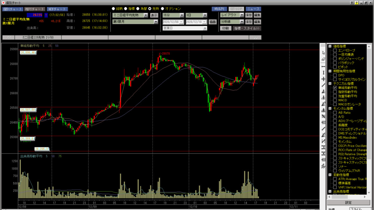The image size is (374, 210).
Task: Open the 第1限月 contract month dropdown
Action: pos(156,22)
